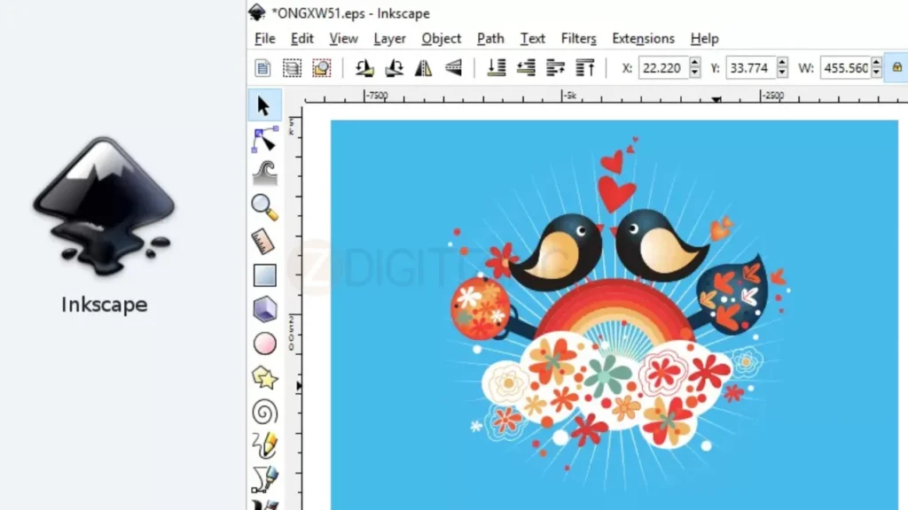Select the Node editing tool
Image resolution: width=908 pixels, height=510 pixels.
[263, 139]
